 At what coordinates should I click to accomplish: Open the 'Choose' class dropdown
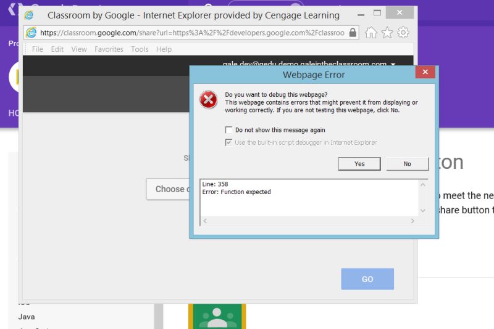point(168,189)
